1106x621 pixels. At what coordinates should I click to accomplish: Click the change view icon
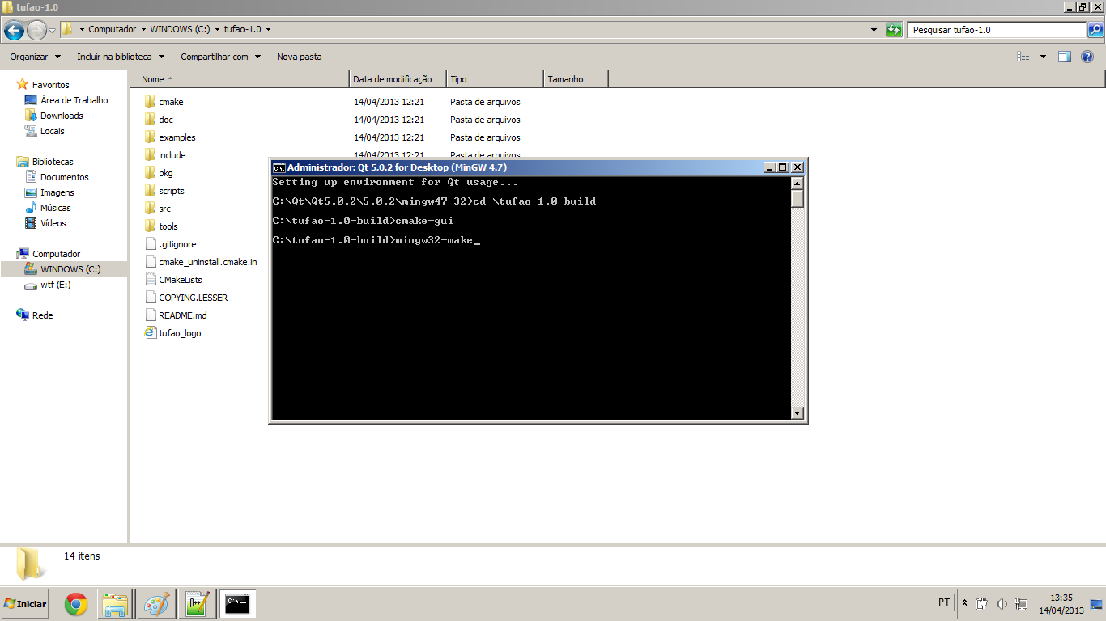(x=1023, y=57)
